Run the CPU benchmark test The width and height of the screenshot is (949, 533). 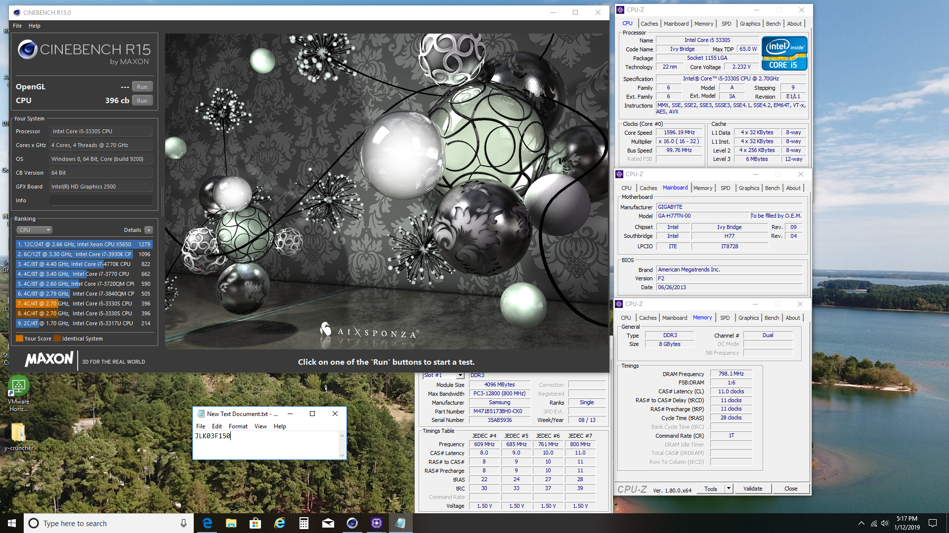pos(142,101)
